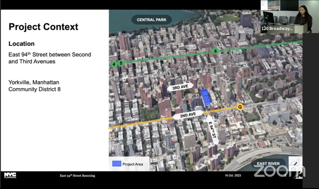Click the NYC Planning logo
This screenshot has width=319, height=189.
pos(10,176)
